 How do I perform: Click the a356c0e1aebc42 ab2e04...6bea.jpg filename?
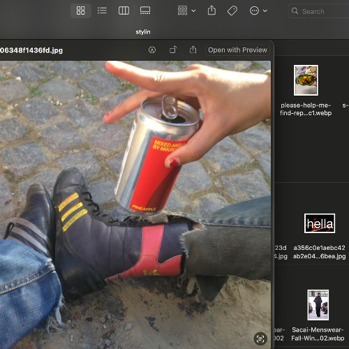tap(319, 252)
